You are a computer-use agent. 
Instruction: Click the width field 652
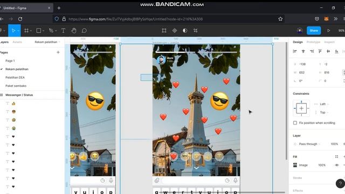(302, 73)
